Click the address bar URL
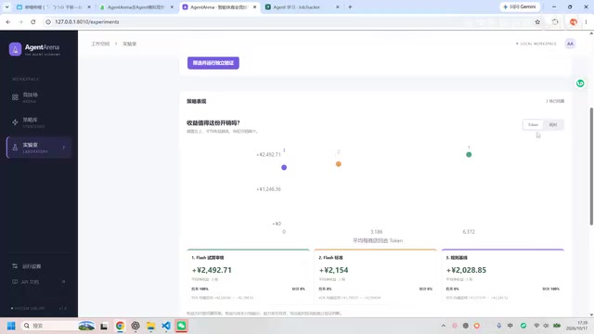 pyautogui.click(x=87, y=22)
